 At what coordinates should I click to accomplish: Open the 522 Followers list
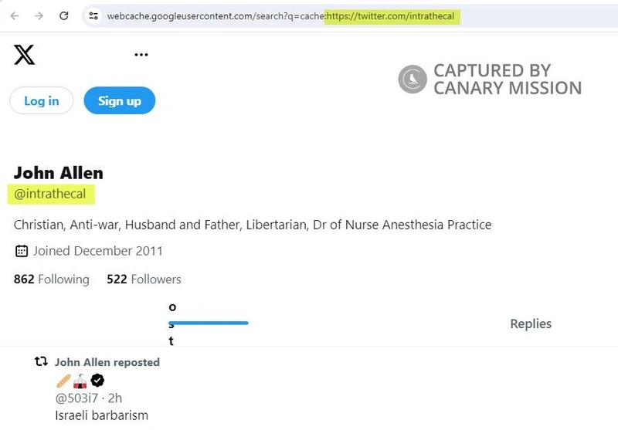[x=144, y=279]
